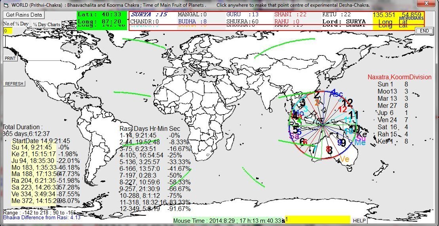Select the CHANDR:0 value

click(144, 21)
